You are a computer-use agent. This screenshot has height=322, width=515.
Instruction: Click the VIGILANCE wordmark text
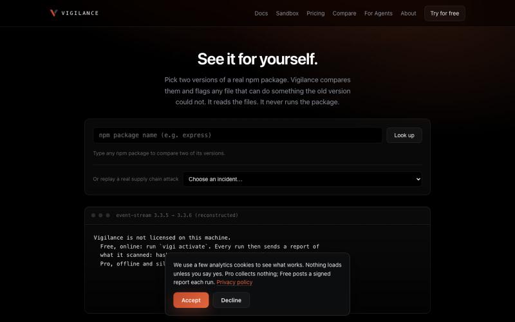pyautogui.click(x=80, y=13)
